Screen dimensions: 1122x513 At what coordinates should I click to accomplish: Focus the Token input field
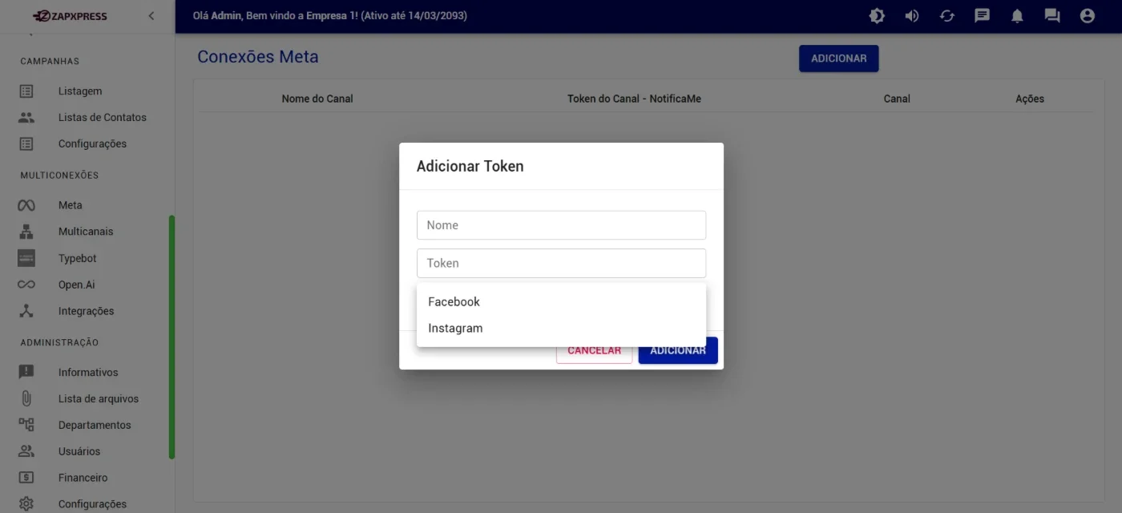(561, 263)
